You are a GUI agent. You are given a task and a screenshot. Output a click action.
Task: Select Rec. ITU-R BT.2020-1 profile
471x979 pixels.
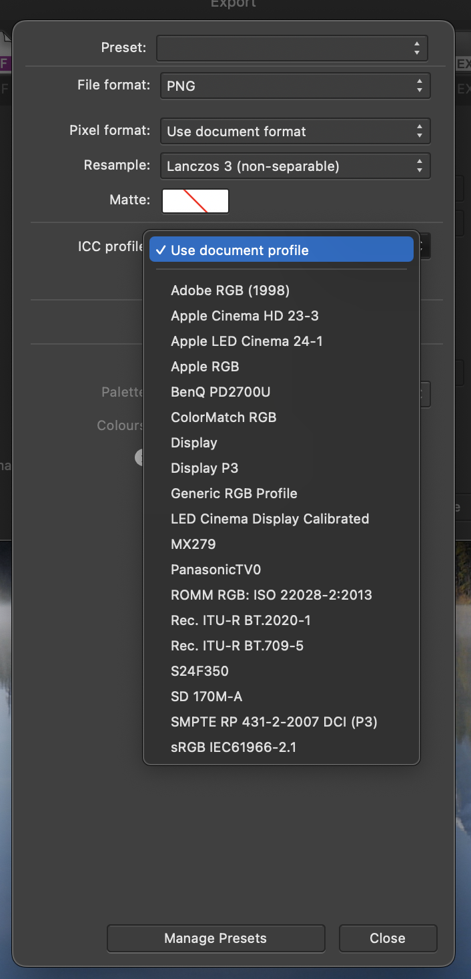[x=241, y=620]
